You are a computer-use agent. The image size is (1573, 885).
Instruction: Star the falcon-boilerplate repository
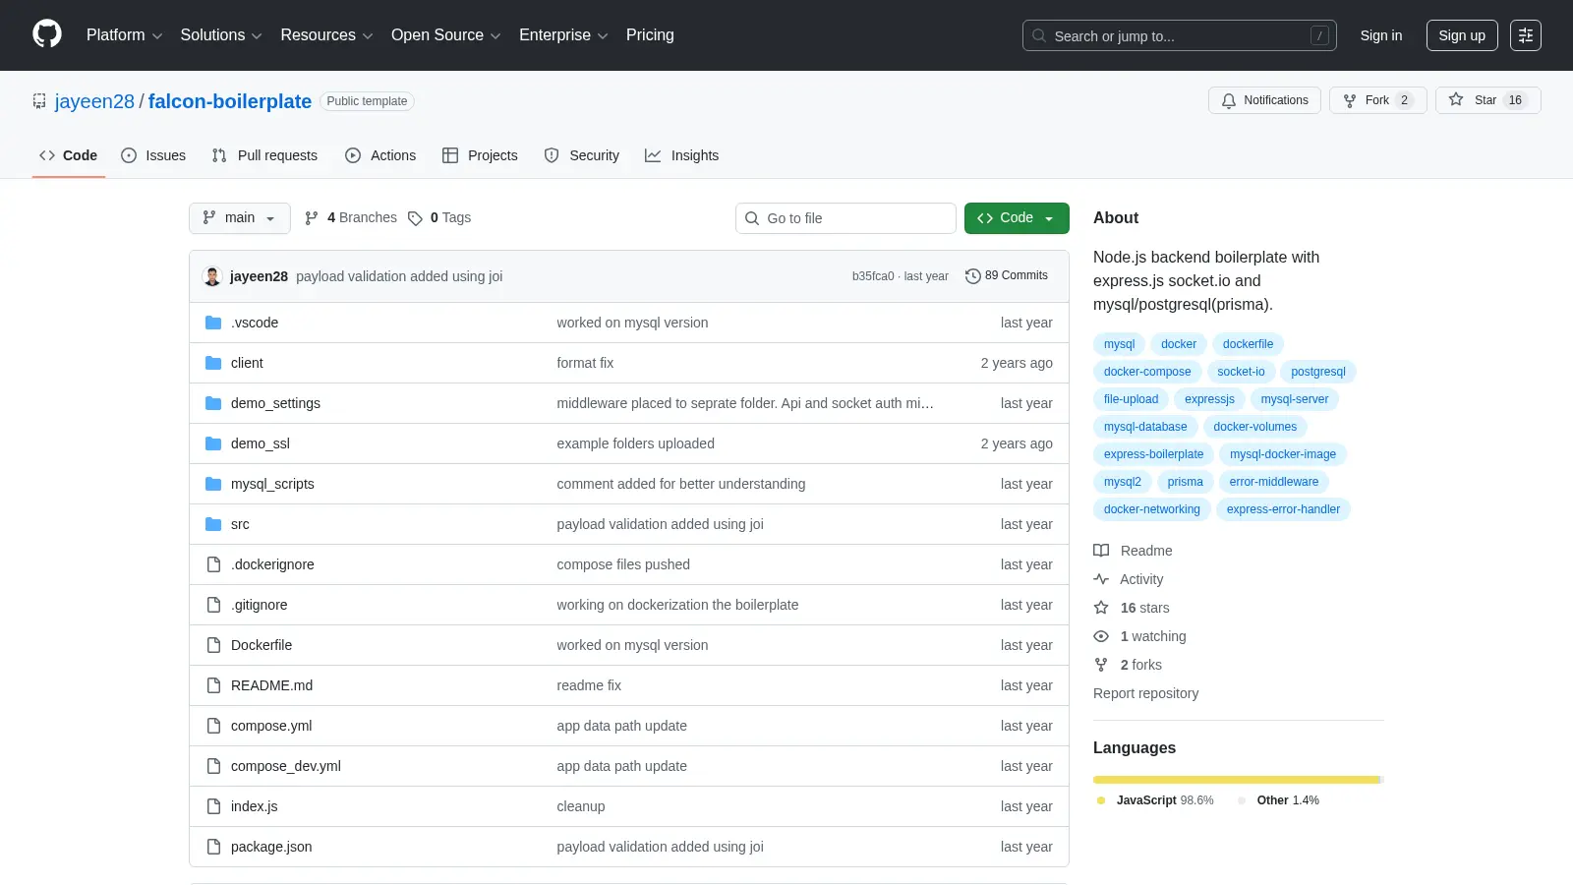(1487, 100)
